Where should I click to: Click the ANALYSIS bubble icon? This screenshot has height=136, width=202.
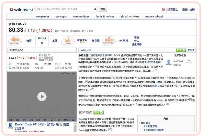tap(15, 41)
